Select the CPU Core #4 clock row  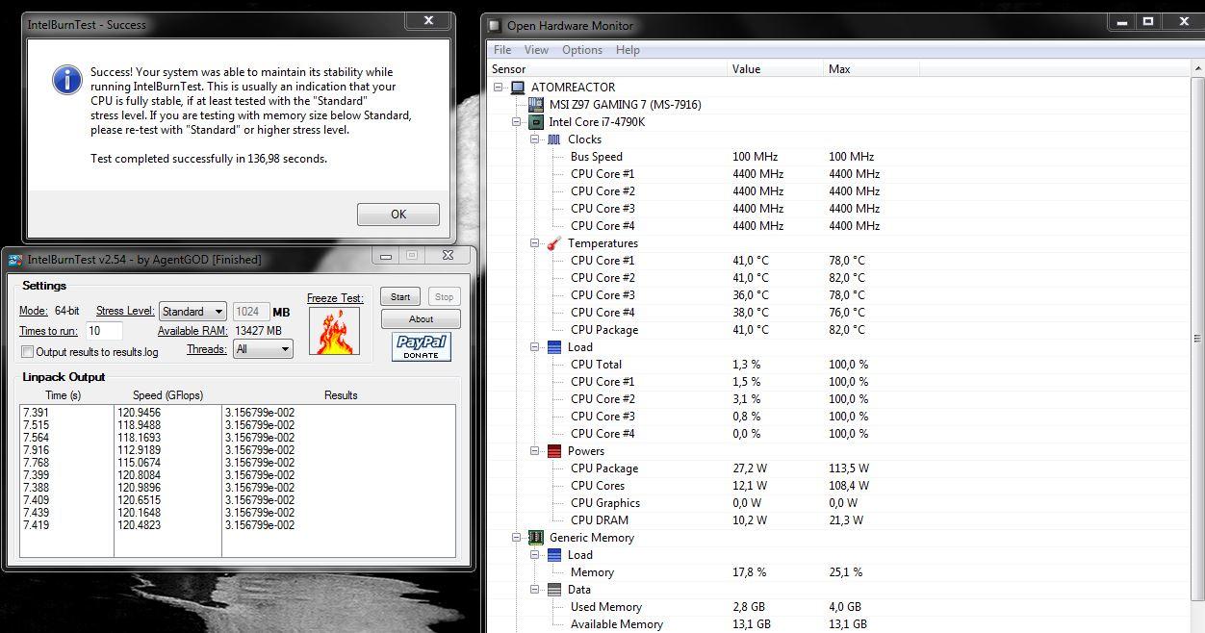pyautogui.click(x=837, y=226)
